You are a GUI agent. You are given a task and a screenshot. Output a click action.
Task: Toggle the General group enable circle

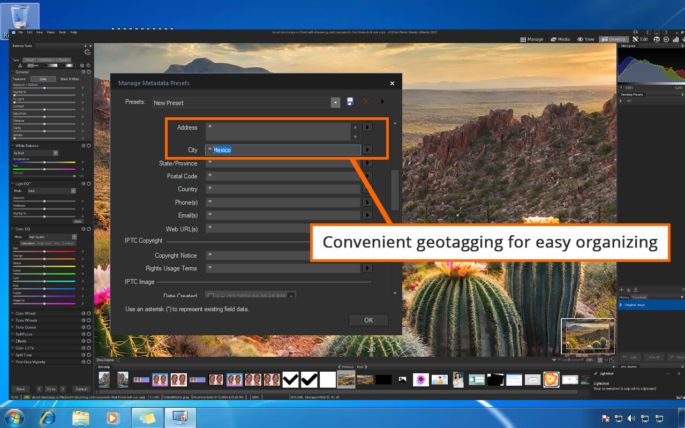coord(88,72)
